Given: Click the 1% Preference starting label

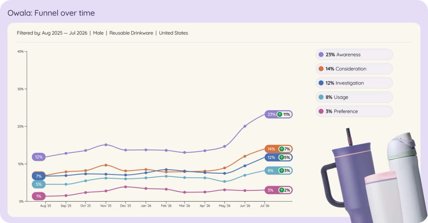Looking at the screenshot, I should [x=39, y=196].
